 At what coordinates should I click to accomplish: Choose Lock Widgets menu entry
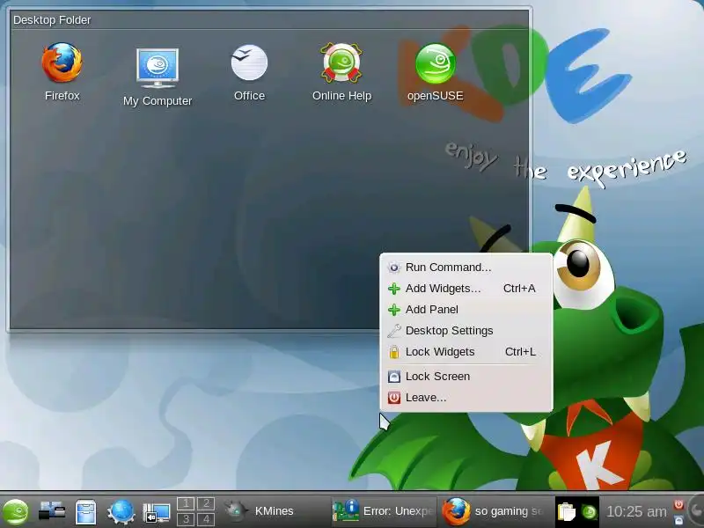tap(466, 351)
